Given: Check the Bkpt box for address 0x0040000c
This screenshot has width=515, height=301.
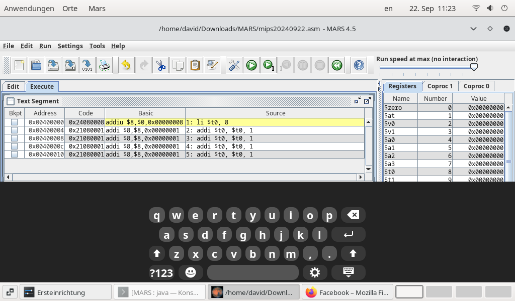Looking at the screenshot, I should tap(14, 146).
